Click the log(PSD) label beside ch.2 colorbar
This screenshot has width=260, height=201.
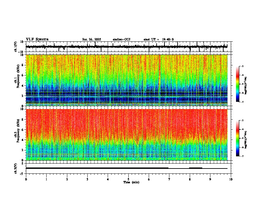pos(246,140)
